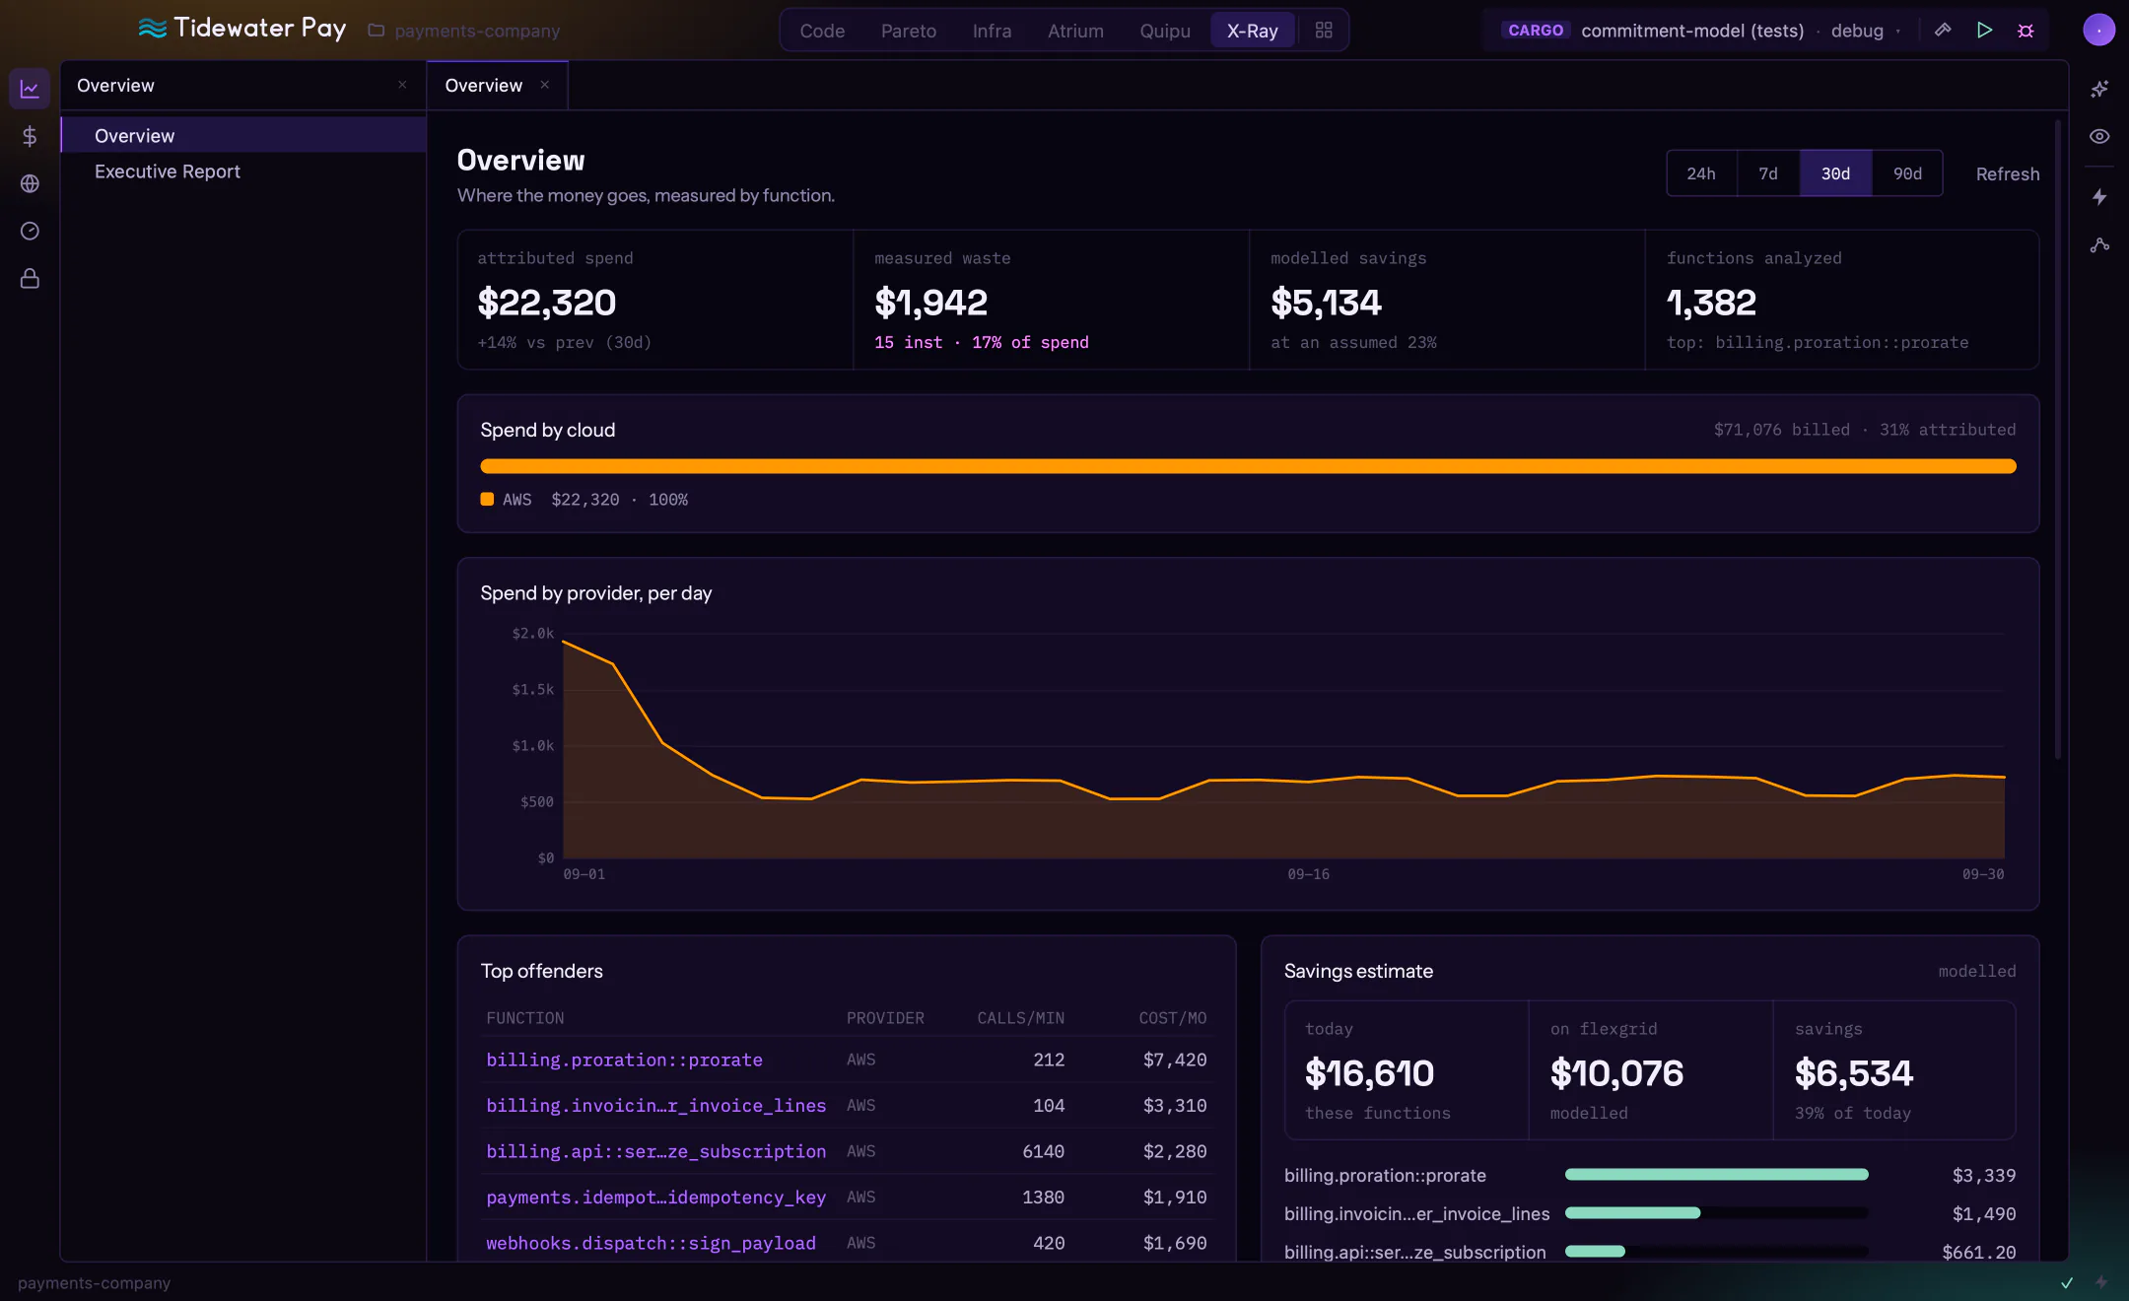Image resolution: width=2129 pixels, height=1301 pixels.
Task: Open the debug profile dropdown
Action: [1865, 31]
